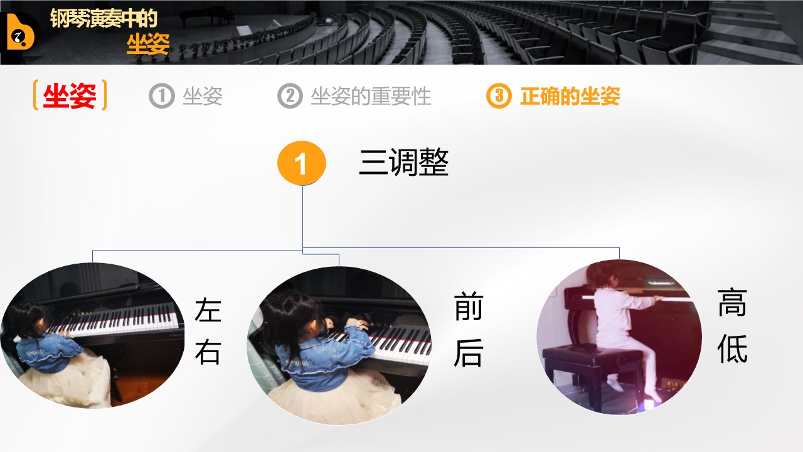Viewport: 803px width, 452px height.
Task: Click the orange circled number 3 icon
Action: [499, 96]
